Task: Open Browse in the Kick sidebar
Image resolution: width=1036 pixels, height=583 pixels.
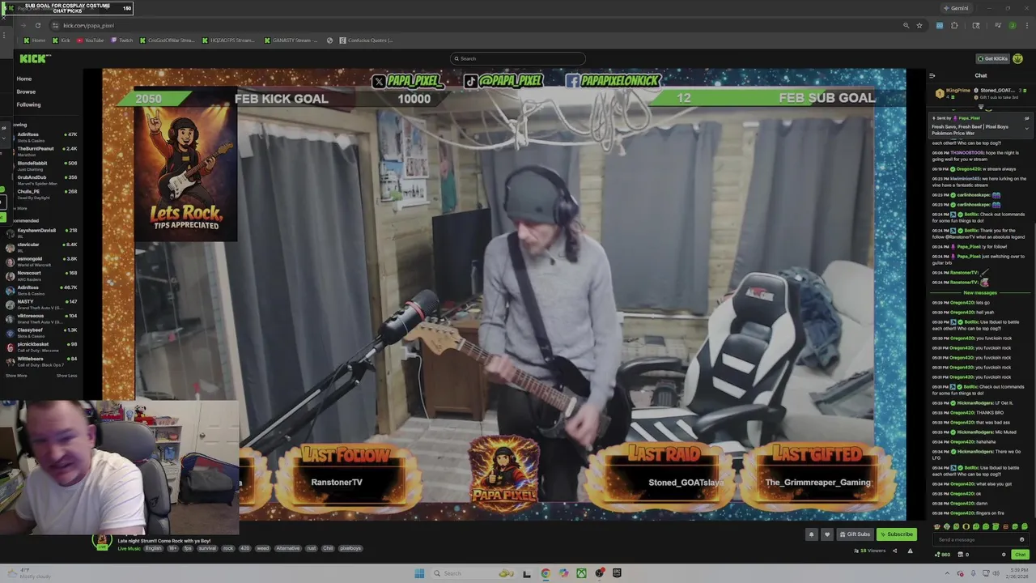Action: (26, 91)
